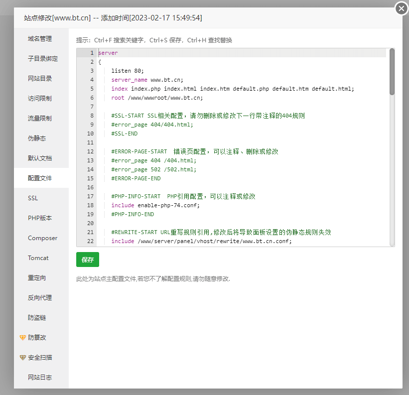Open the 伪静态 rewrite settings
The height and width of the screenshot is (395, 409).
[37, 138]
